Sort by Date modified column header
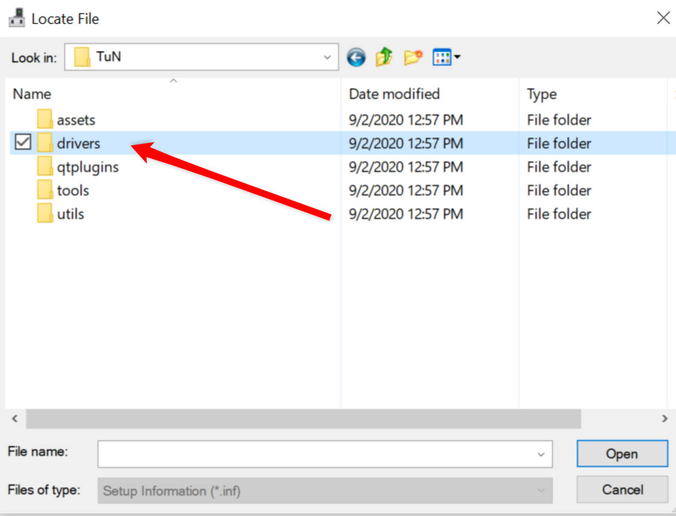Viewport: 676px width, 516px height. click(394, 94)
